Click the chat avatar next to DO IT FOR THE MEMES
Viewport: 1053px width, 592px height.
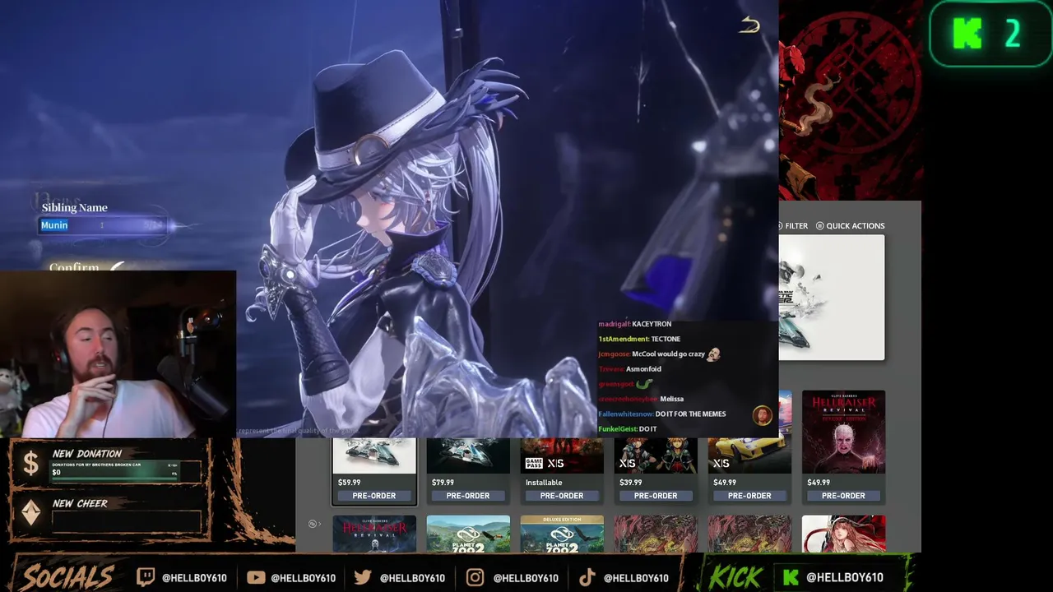coord(763,414)
